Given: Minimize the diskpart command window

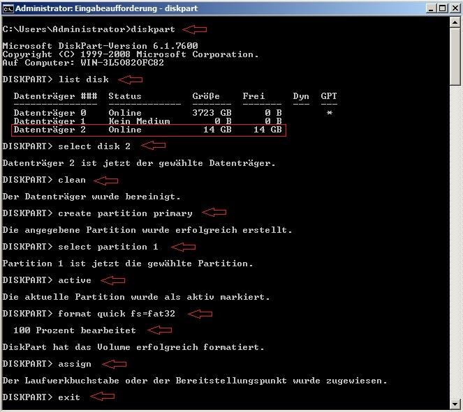Looking at the screenshot, I should click(x=432, y=8).
